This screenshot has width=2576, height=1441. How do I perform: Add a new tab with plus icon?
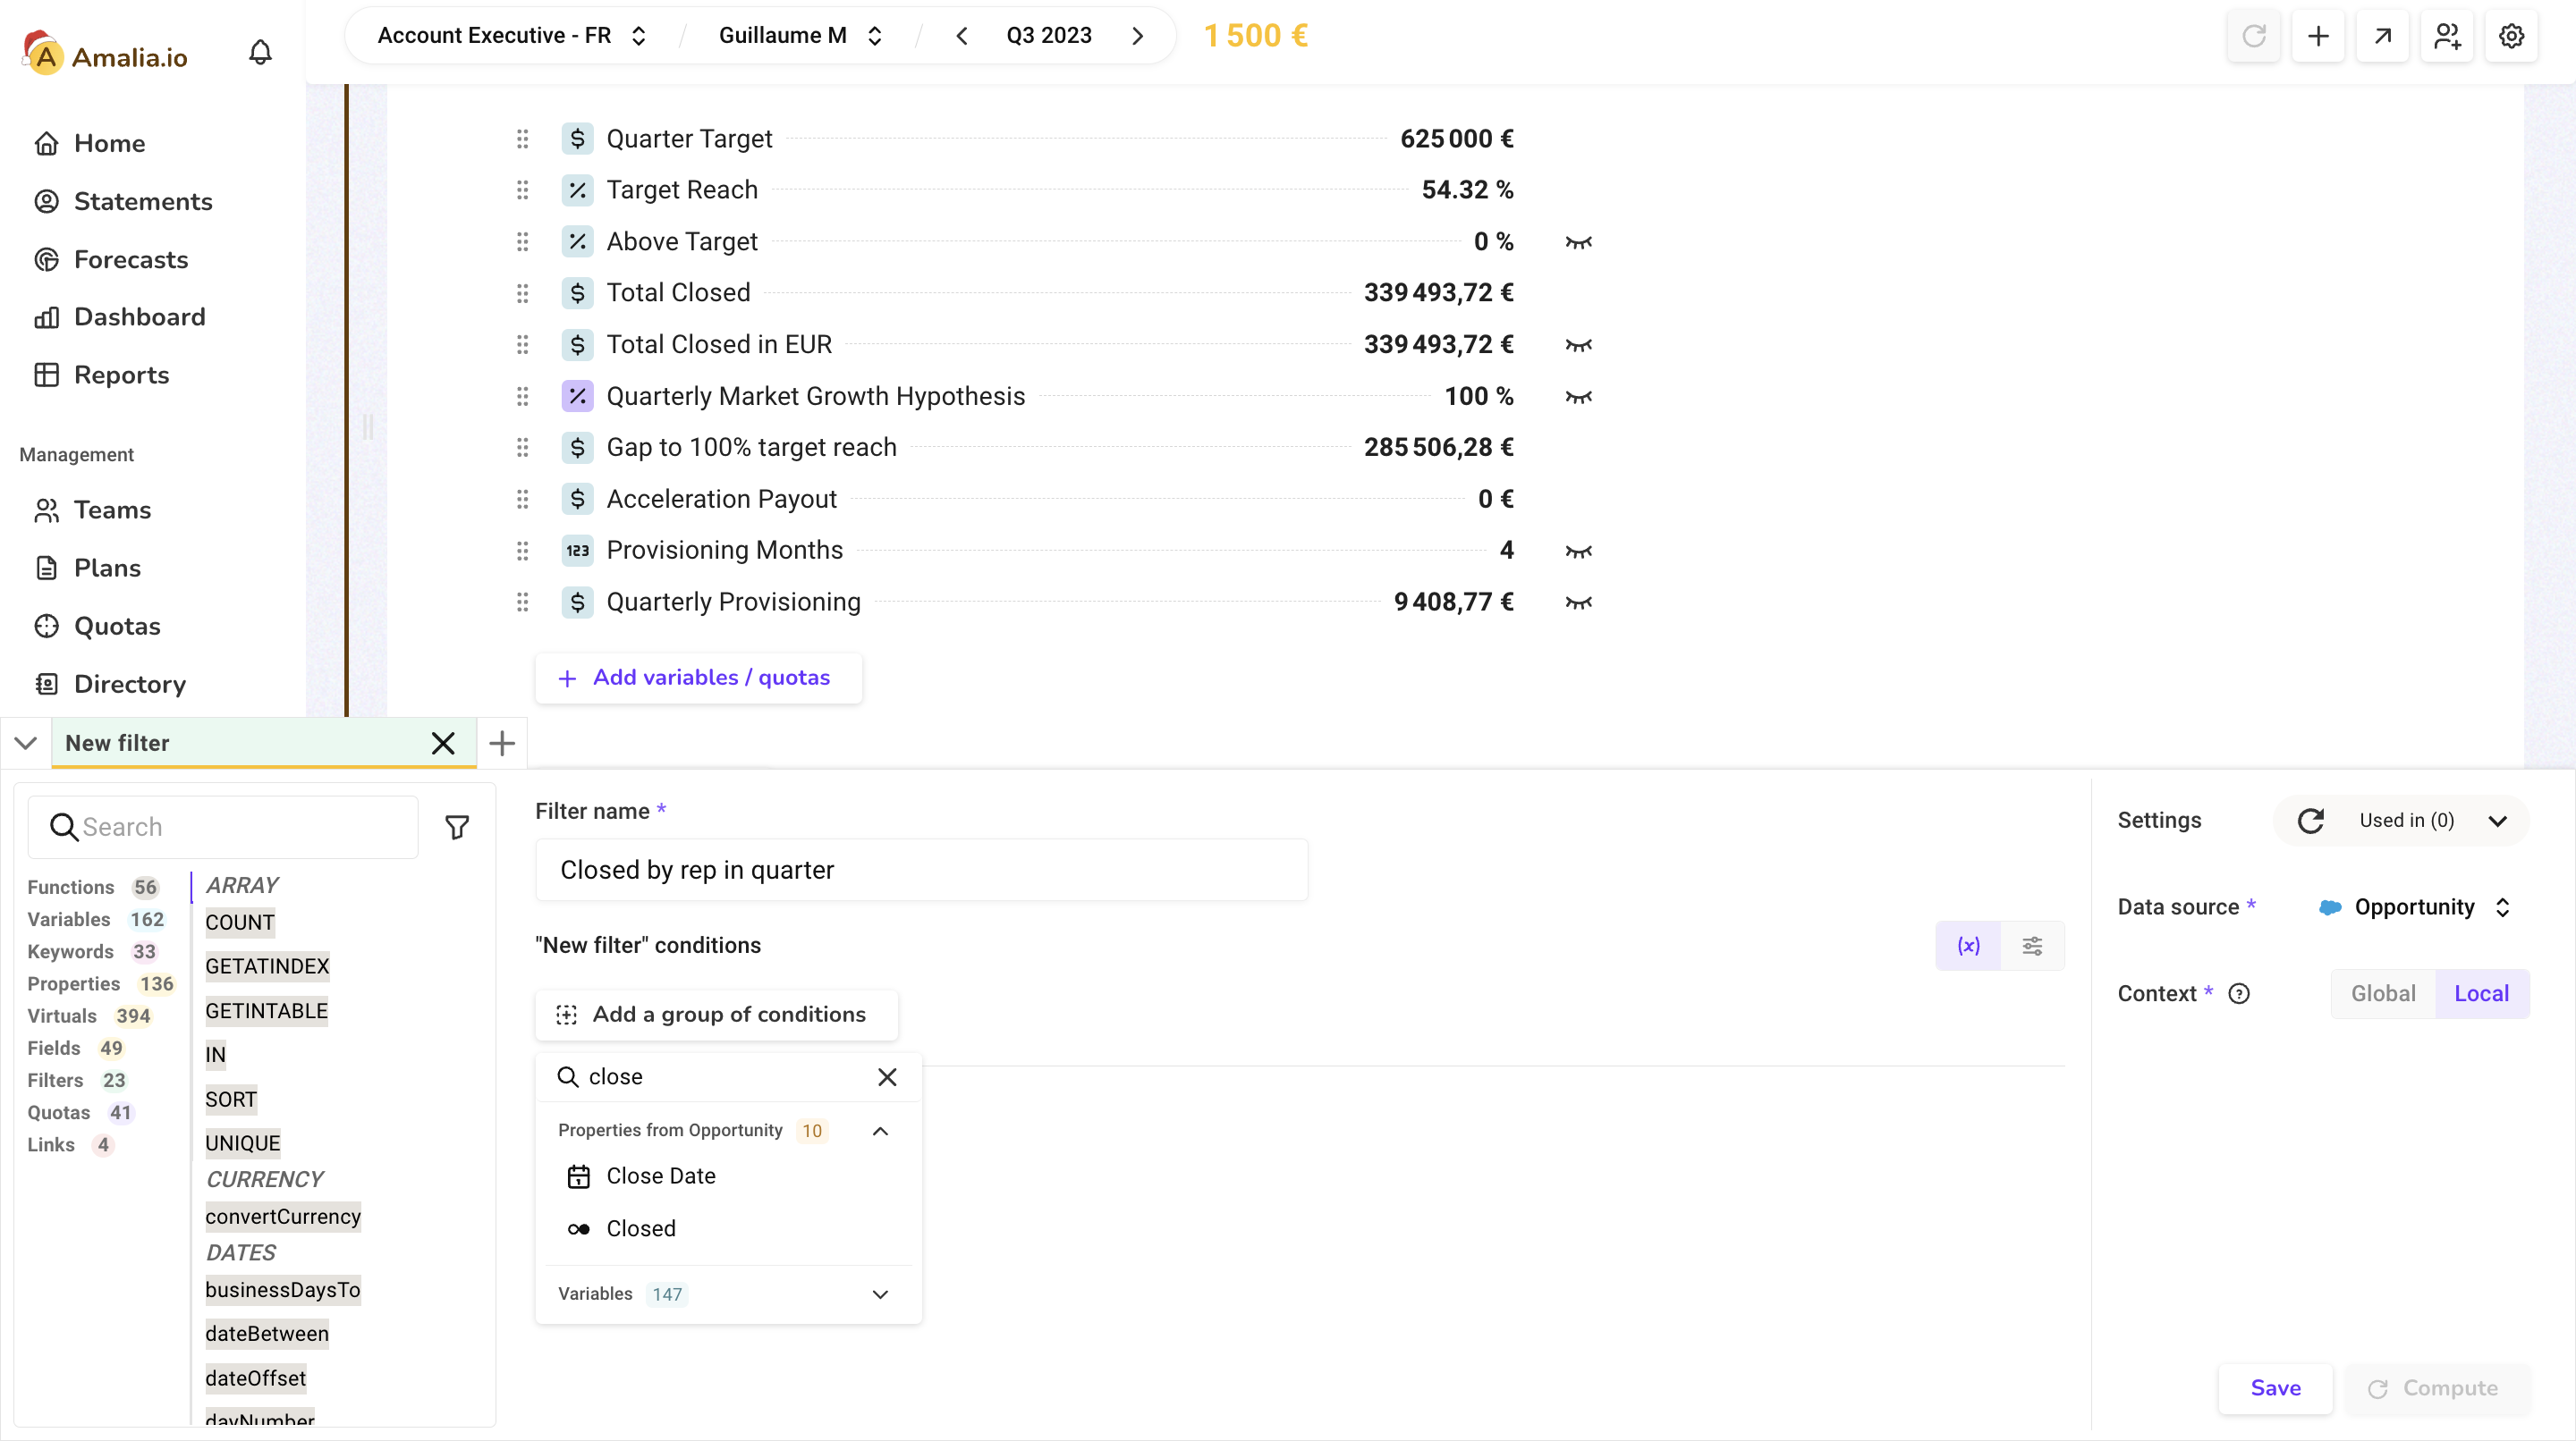[x=502, y=743]
